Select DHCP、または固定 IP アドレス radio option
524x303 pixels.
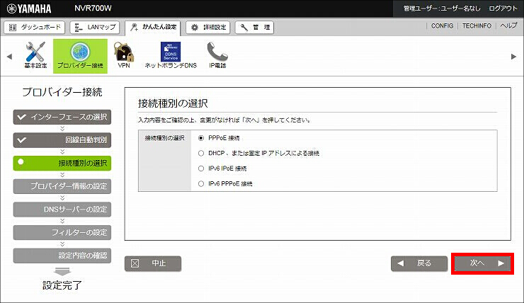(201, 154)
